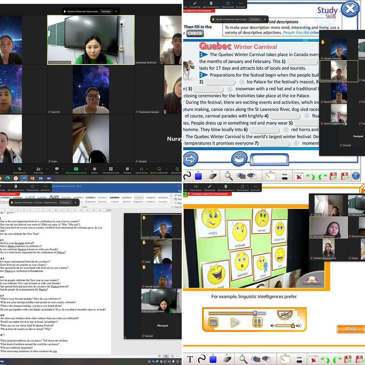This screenshot has height=365, width=365.
Task: Open the notepad in Quebec lesson toolbar
Action: click(x=270, y=176)
